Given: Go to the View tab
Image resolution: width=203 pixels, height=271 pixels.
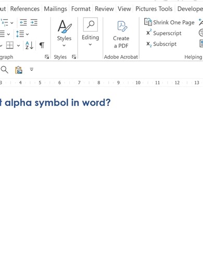Looking at the screenshot, I should click(x=124, y=9).
